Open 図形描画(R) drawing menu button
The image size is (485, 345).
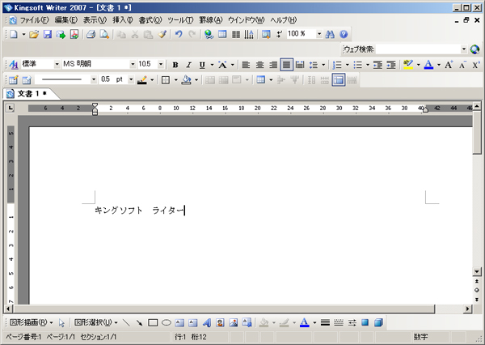pyautogui.click(x=31, y=322)
